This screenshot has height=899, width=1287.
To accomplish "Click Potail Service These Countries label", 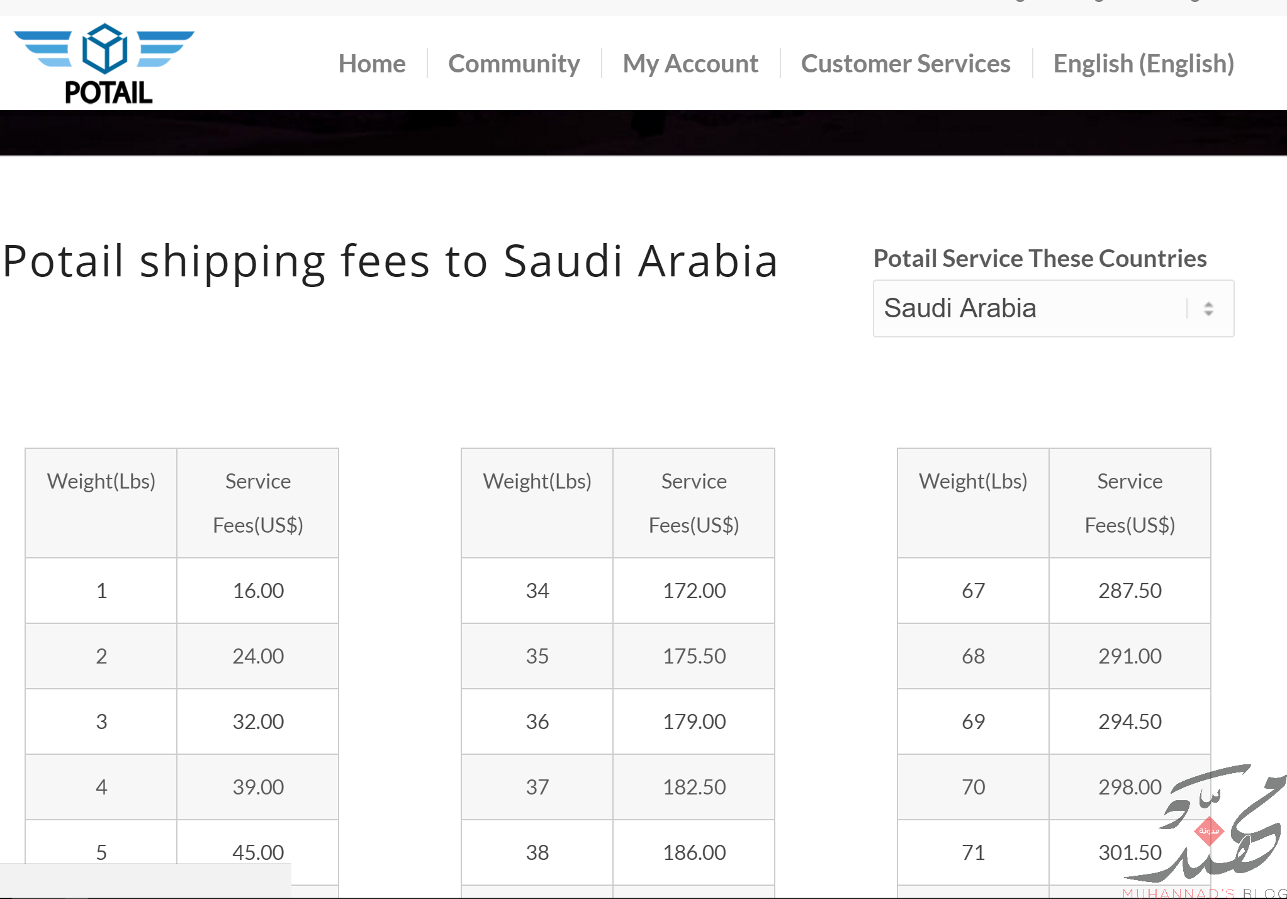I will 1040,259.
